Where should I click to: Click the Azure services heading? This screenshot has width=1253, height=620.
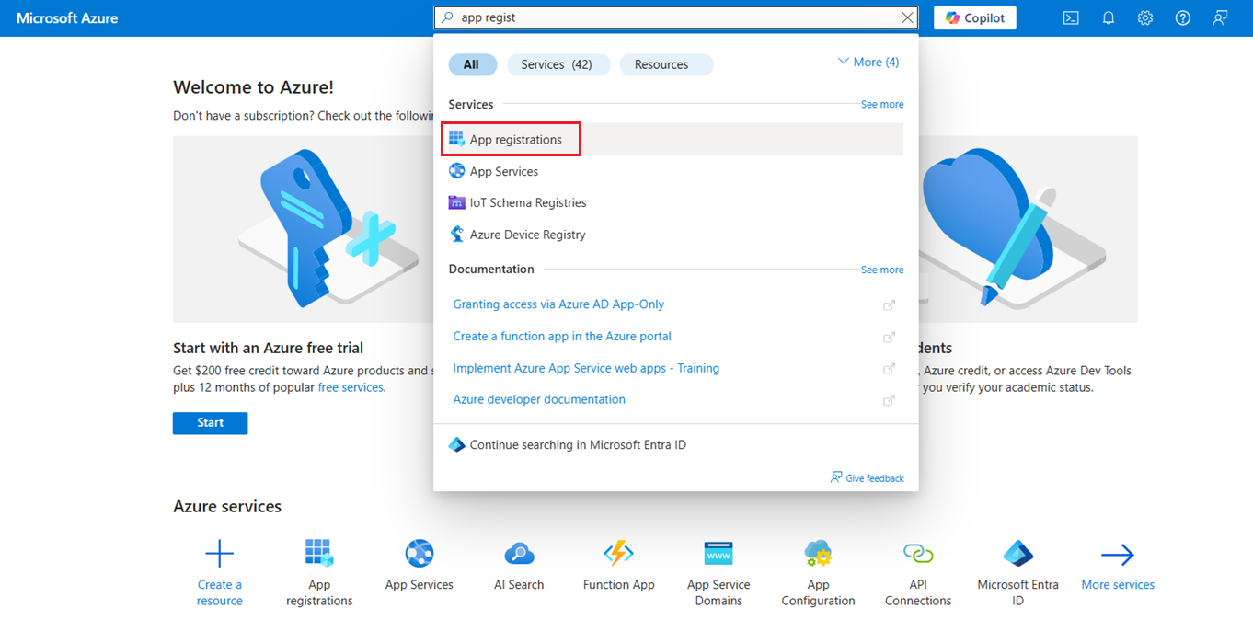click(227, 506)
